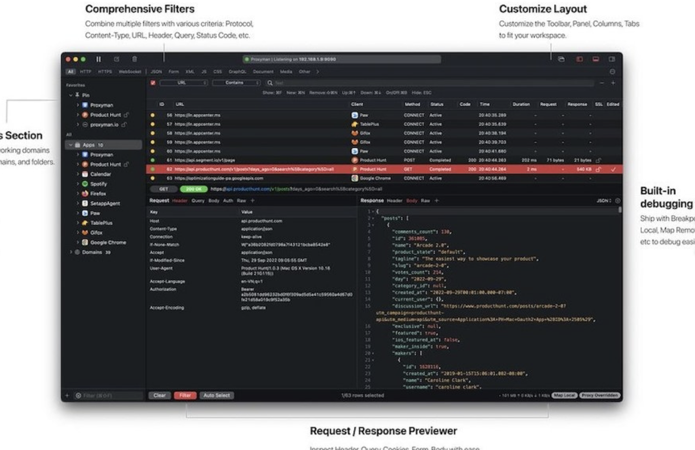The image size is (695, 450).
Task: Toggle the bottom panel layout icon
Action: (x=596, y=59)
